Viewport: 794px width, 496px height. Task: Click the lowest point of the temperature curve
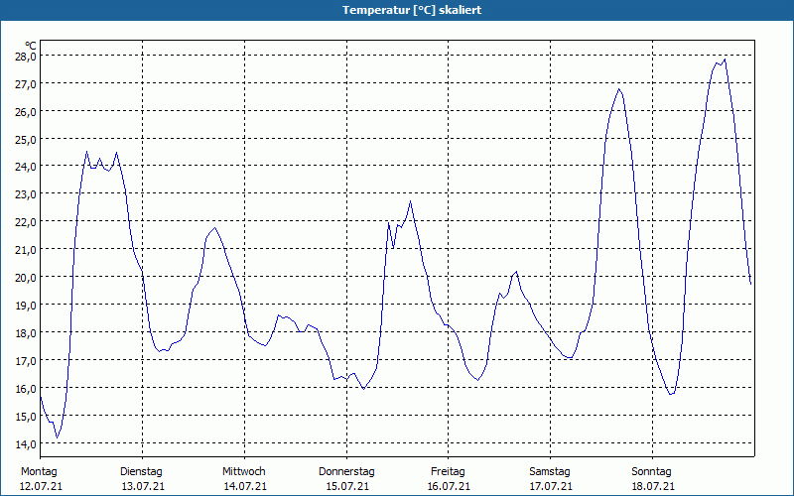click(58, 437)
